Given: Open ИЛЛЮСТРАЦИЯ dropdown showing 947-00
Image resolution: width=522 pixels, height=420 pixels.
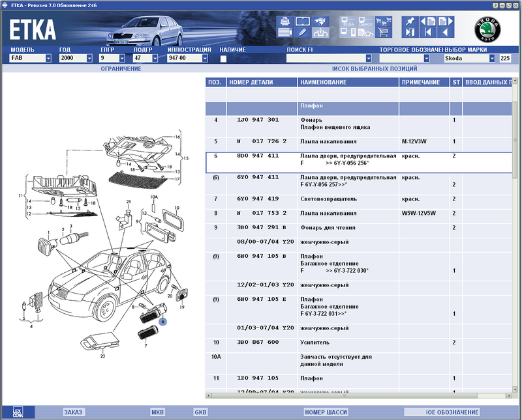Looking at the screenshot, I should pyautogui.click(x=205, y=58).
